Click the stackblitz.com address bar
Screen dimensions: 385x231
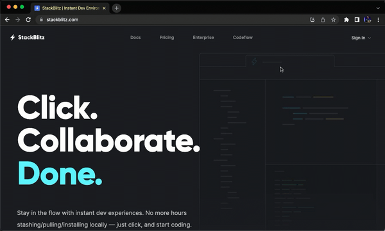172,20
